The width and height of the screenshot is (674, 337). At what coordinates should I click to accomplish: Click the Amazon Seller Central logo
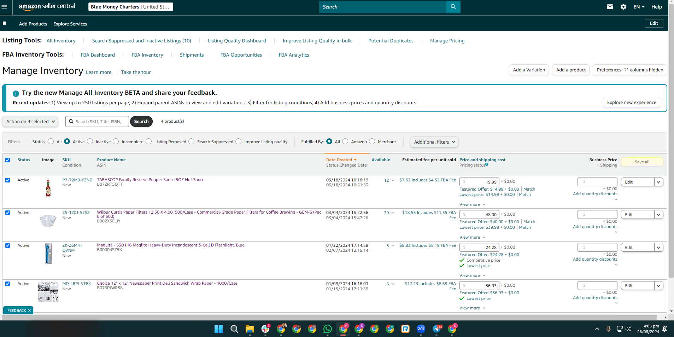click(47, 6)
